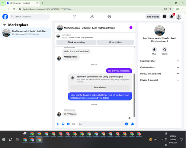The height and width of the screenshot is (148, 186).
Task: Choose a sticker icon
Action: [x=68, y=124]
